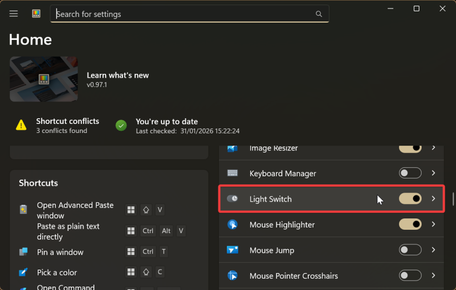Open Keyboard Manager settings via chevron
This screenshot has width=456, height=290.
pos(433,173)
